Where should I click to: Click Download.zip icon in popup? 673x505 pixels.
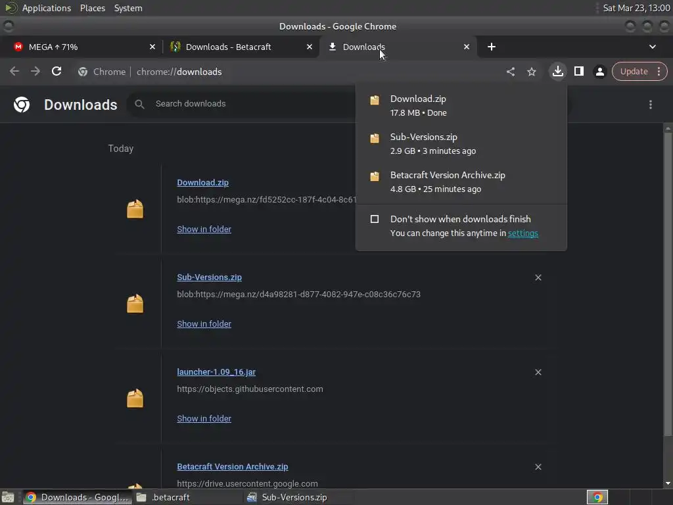(375, 100)
